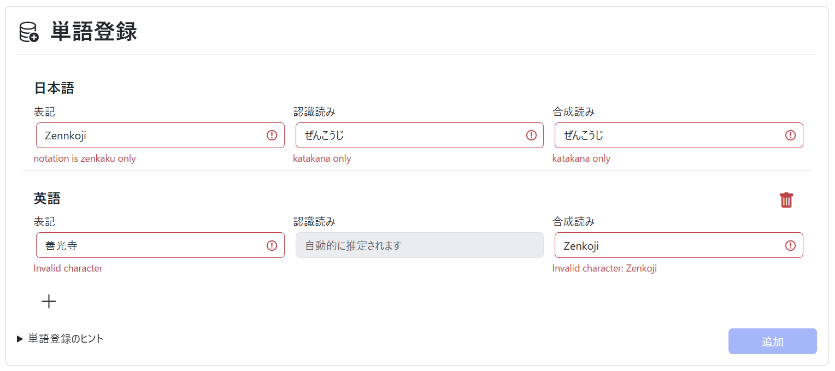
Task: Click warning icon in Japanese 認識読み field
Action: coord(531,136)
